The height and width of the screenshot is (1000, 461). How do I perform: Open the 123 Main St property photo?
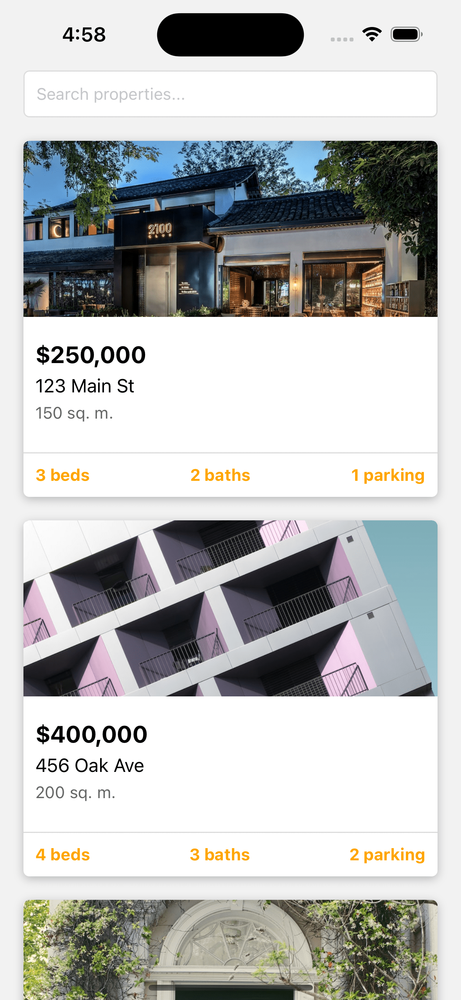point(230,229)
